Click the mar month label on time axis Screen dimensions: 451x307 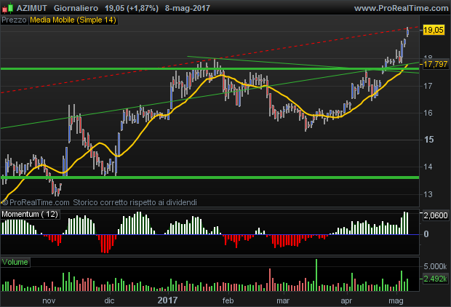[x=283, y=301]
